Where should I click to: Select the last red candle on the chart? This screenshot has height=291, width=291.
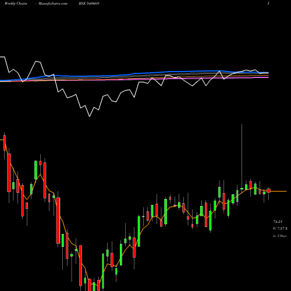(268, 190)
